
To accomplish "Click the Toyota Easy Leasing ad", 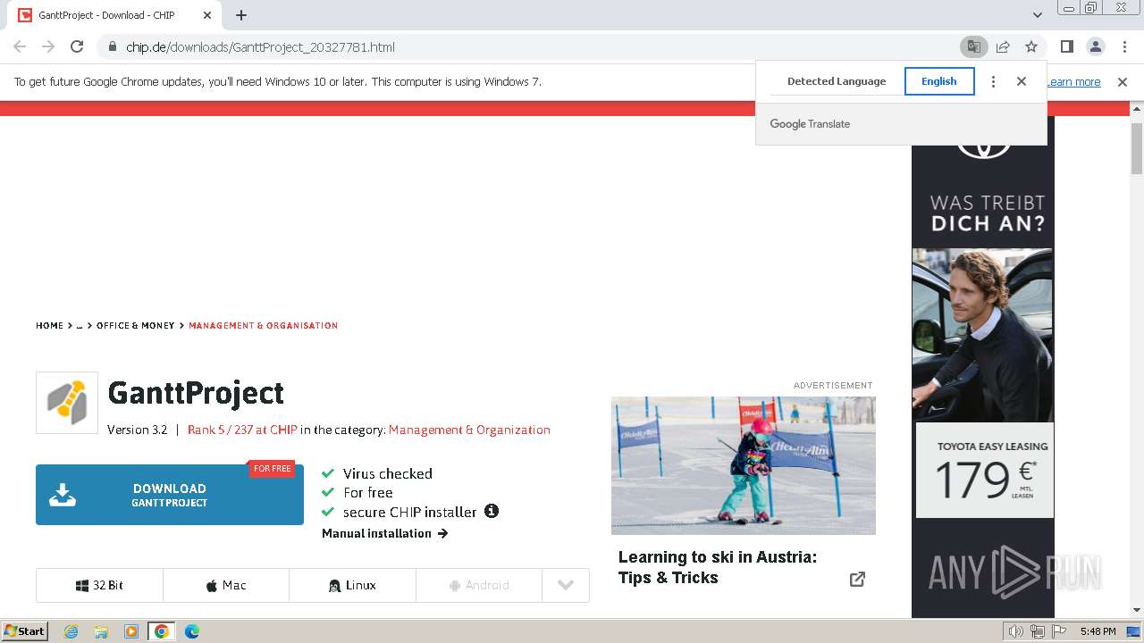I will [x=983, y=366].
